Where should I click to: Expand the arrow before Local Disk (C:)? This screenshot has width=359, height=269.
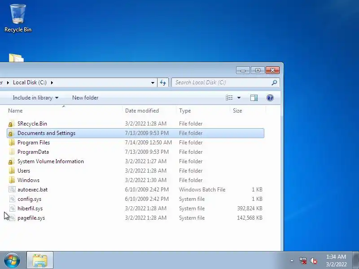8,82
